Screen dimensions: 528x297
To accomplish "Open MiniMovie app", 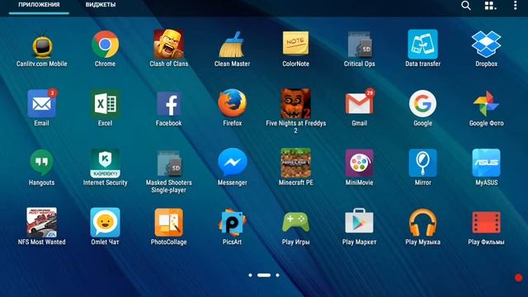I will click(360, 163).
